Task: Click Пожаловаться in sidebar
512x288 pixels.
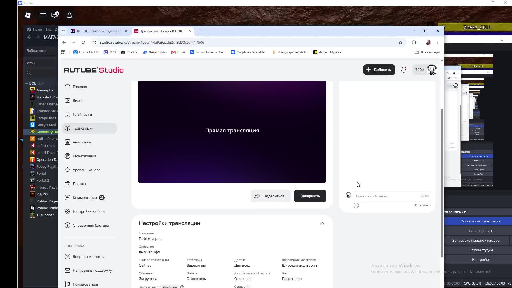Action: pyautogui.click(x=89, y=284)
